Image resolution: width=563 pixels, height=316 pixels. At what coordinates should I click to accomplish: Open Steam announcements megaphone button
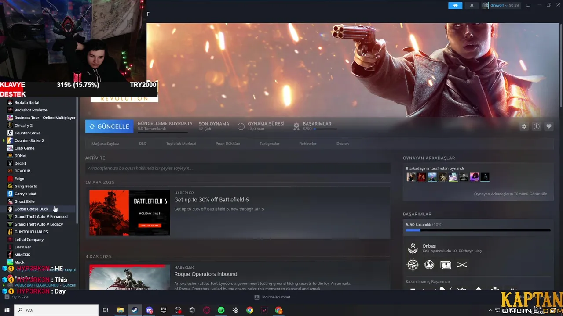point(455,5)
